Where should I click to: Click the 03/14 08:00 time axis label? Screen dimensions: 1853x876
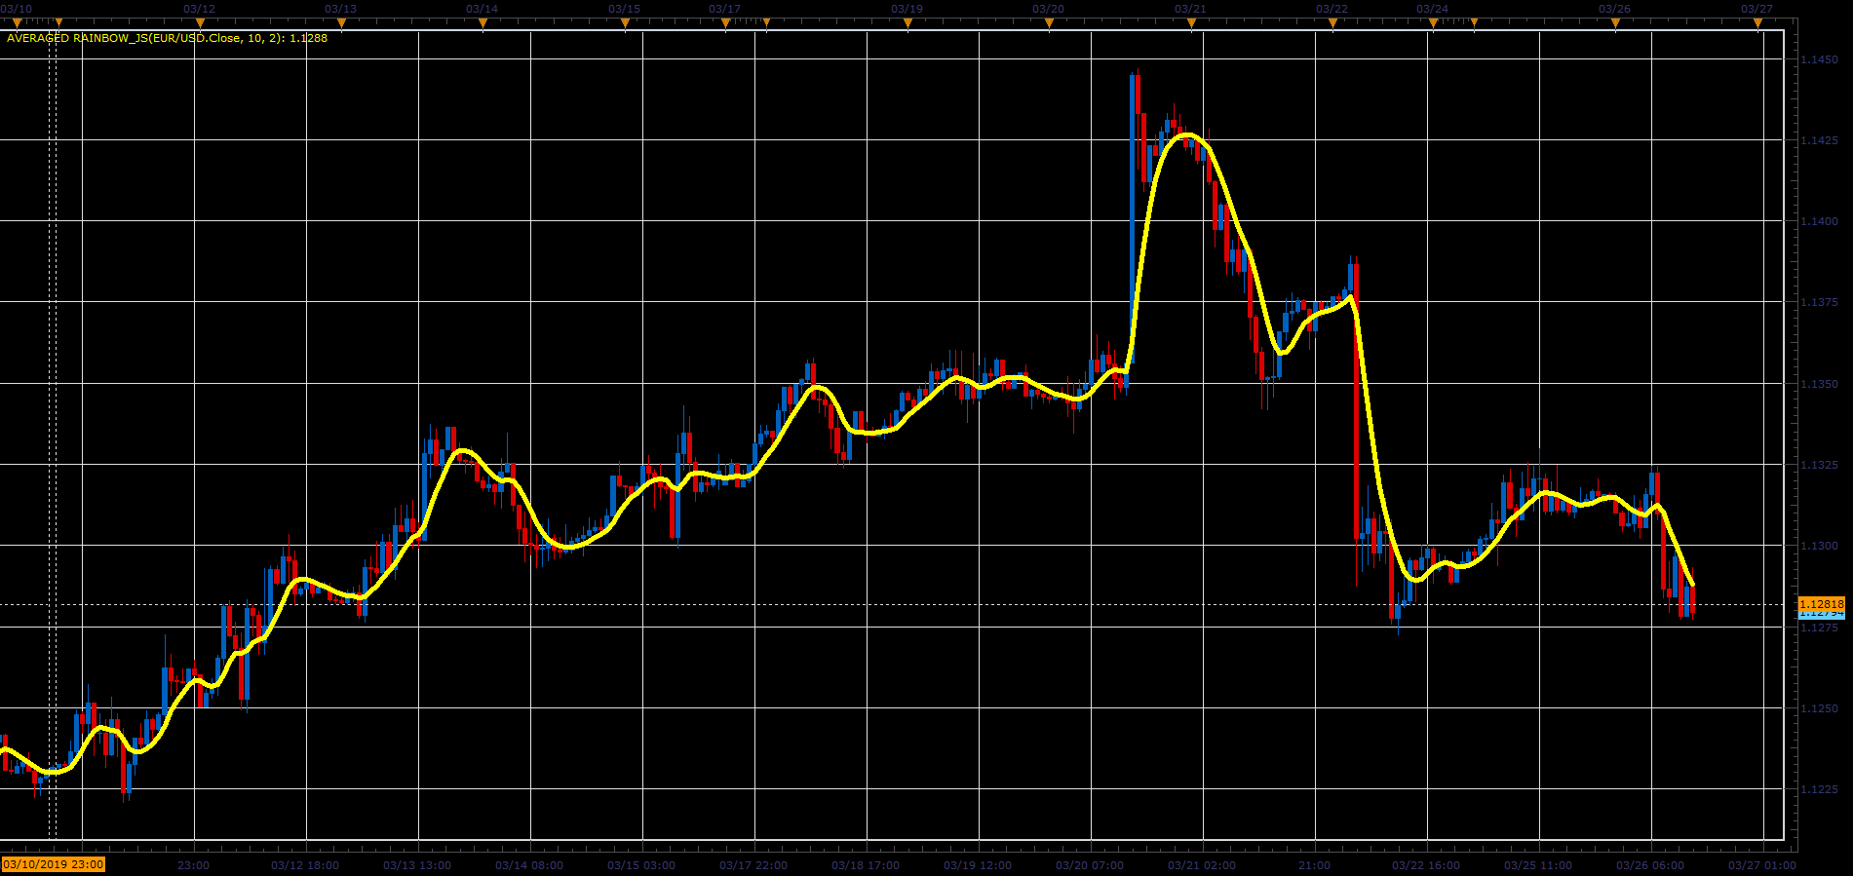pos(529,865)
